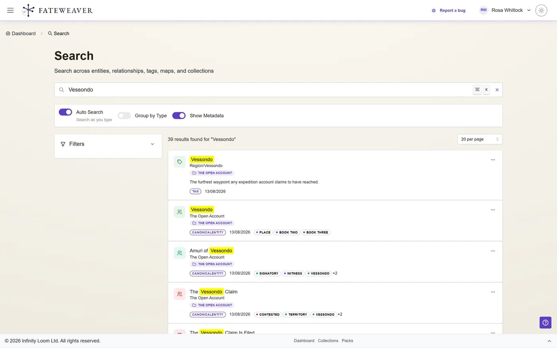The height and width of the screenshot is (348, 557).
Task: Click the SIGNATORY tag chip
Action: [267, 273]
